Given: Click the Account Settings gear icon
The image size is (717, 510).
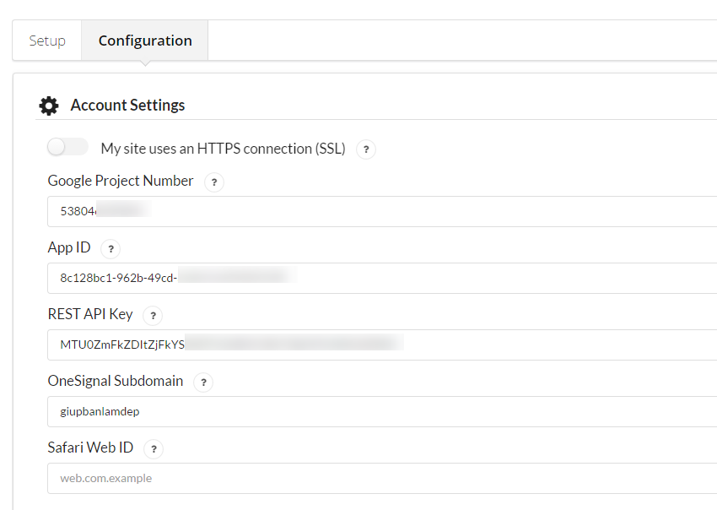Looking at the screenshot, I should pos(49,106).
